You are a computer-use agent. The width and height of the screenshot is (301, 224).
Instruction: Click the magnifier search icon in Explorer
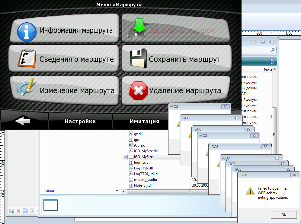click(x=273, y=50)
